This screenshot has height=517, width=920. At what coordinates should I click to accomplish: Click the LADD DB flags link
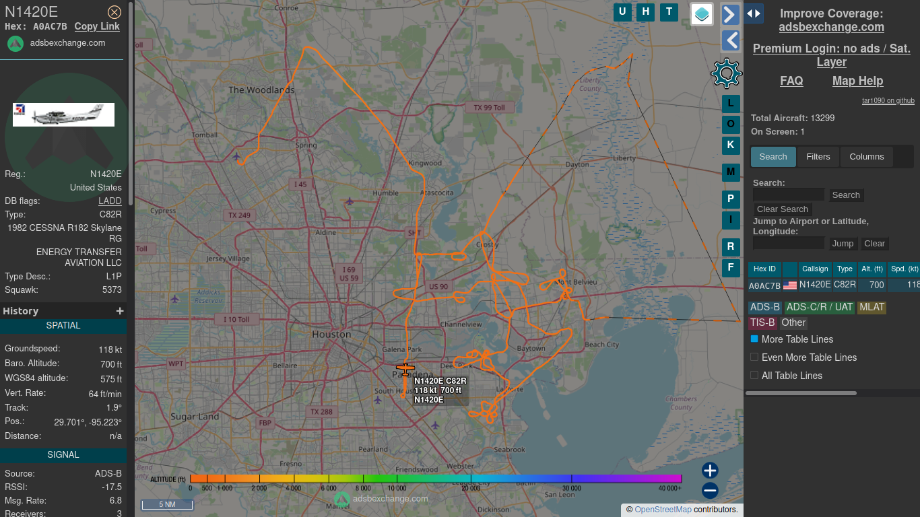[110, 201]
